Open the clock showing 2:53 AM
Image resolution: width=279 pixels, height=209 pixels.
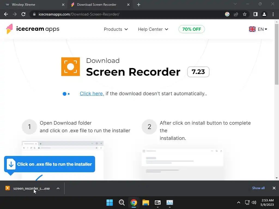[267, 202]
